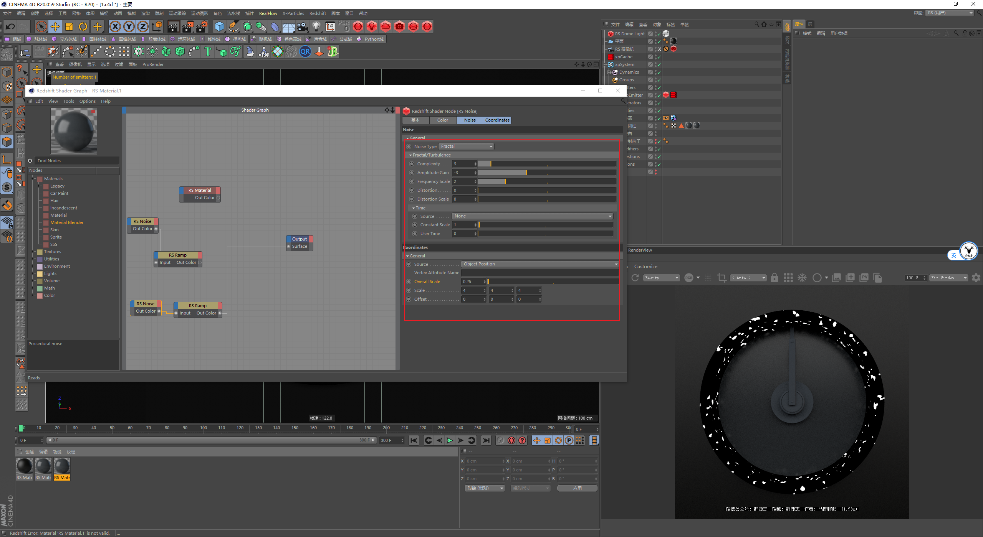983x537 pixels.
Task: Select the Live Selection tool
Action: point(41,26)
